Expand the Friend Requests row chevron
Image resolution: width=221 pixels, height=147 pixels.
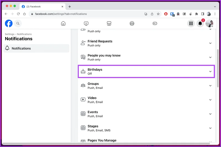210,43
